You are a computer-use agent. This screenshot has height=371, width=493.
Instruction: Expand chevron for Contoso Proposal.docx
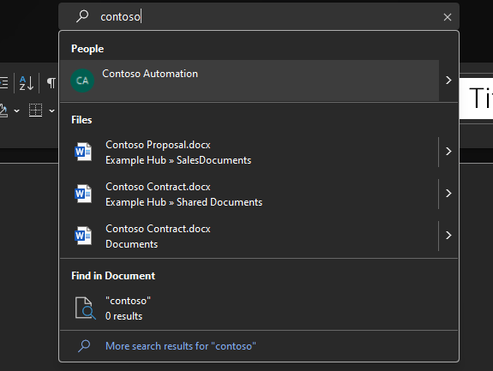(x=448, y=152)
